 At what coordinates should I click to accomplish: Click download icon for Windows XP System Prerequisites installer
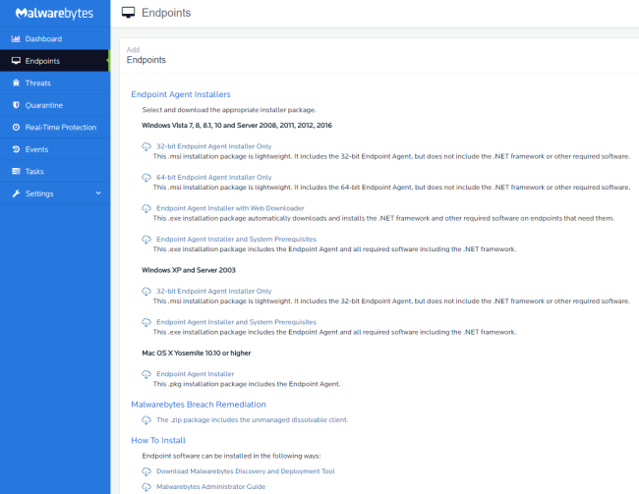tap(146, 322)
